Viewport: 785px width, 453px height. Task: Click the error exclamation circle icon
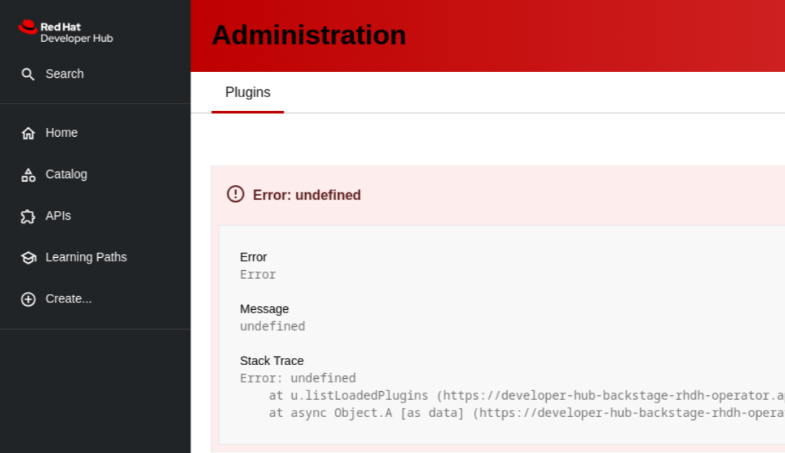235,194
